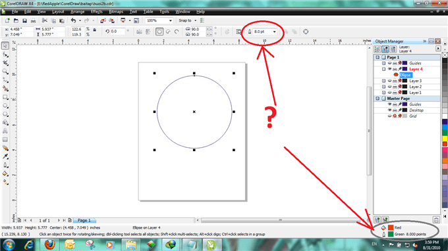Image resolution: width=448 pixels, height=251 pixels.
Task: Toggle Layer Manager View button
Action: 393,49
